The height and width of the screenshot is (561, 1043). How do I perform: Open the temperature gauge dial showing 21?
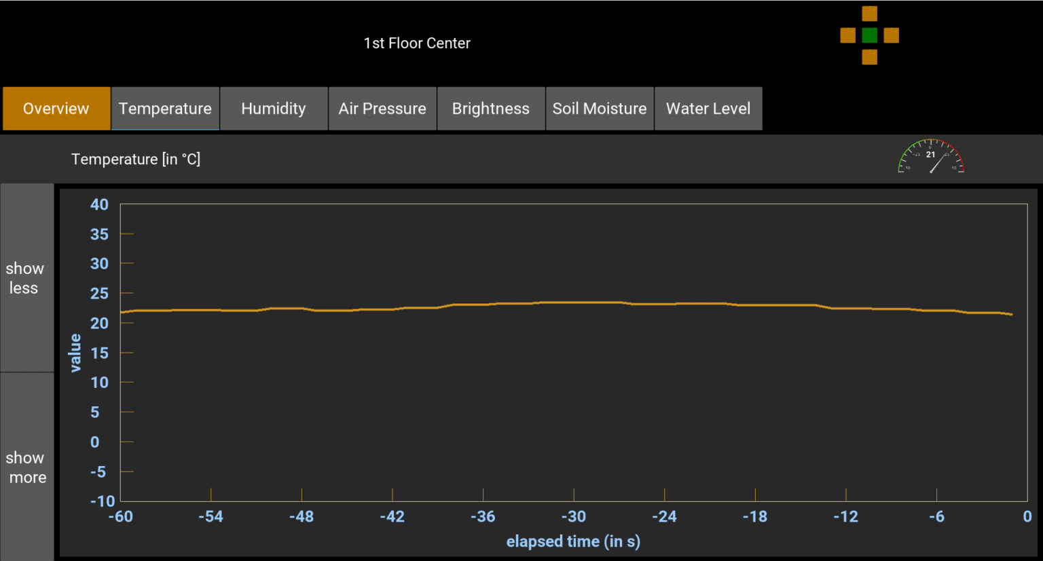931,157
